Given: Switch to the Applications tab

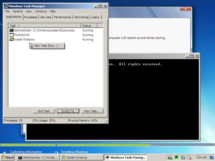Looking at the screenshot, I should point(13,17).
